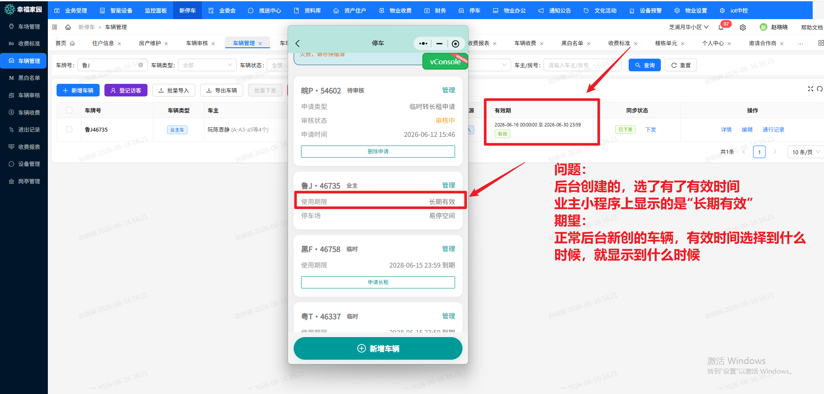Switch to the 黑白名单 page tab
Viewport: 824px width, 394px height.
pos(572,43)
